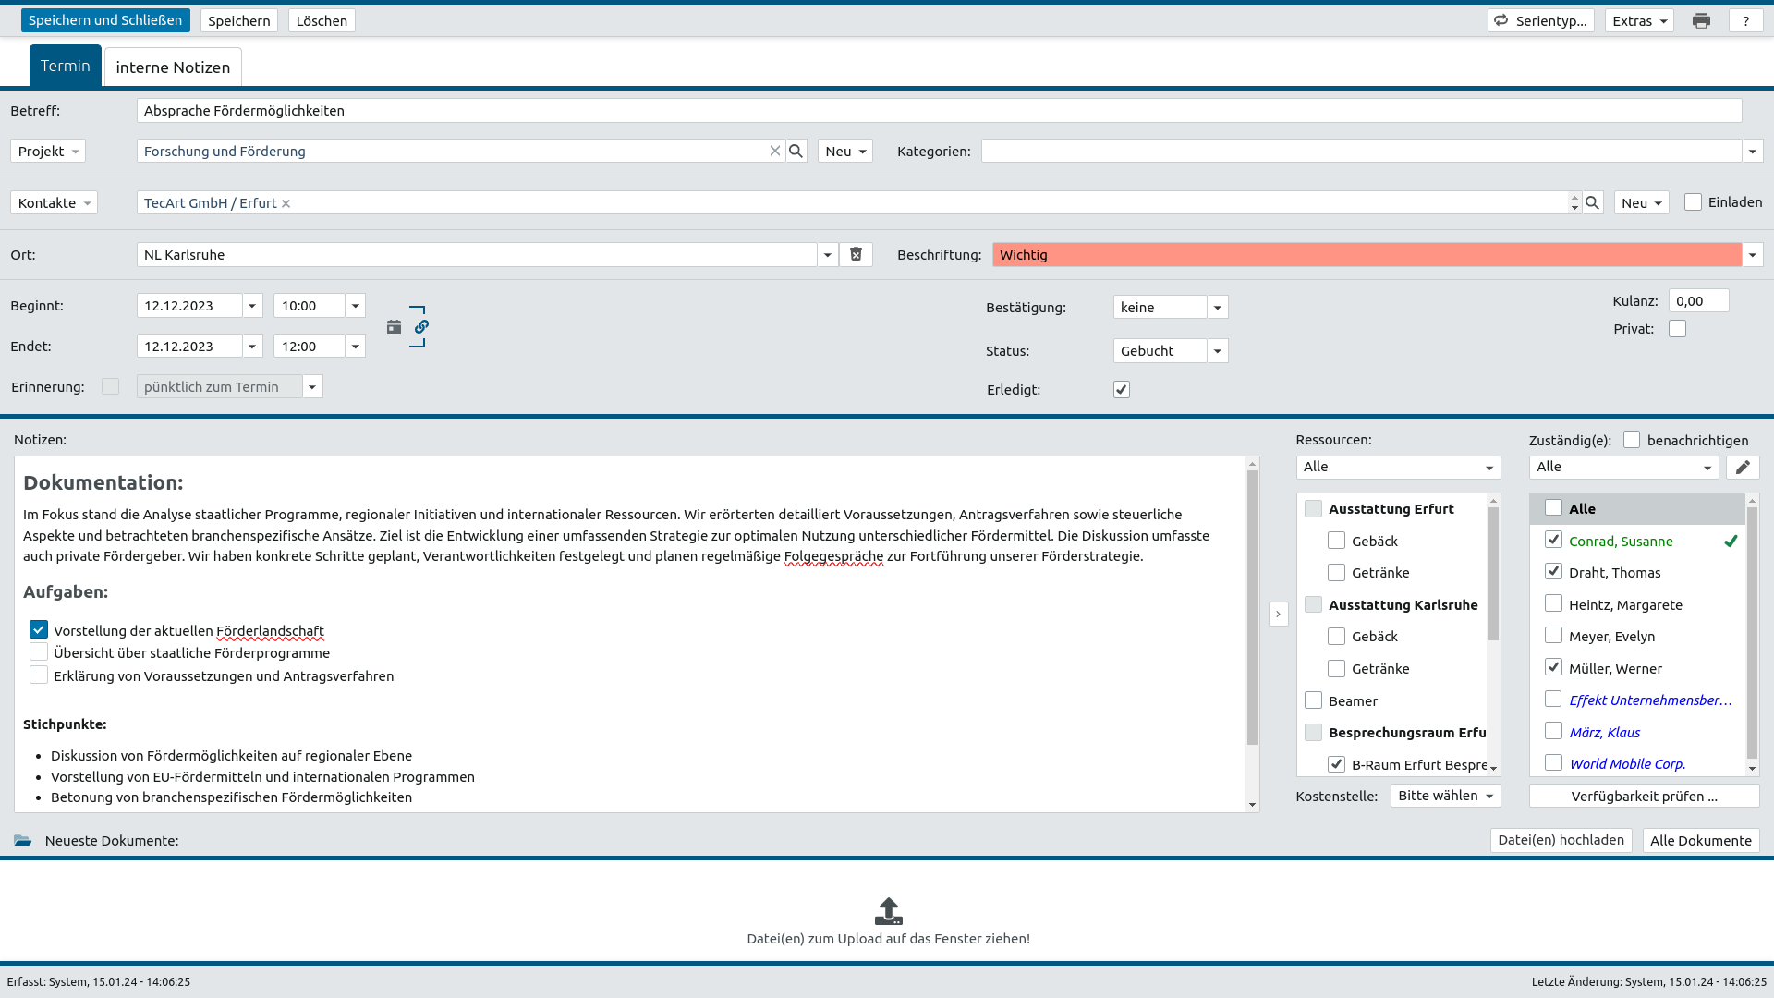Click the delete location trash icon
Image resolution: width=1774 pixels, height=998 pixels.
pyautogui.click(x=856, y=254)
